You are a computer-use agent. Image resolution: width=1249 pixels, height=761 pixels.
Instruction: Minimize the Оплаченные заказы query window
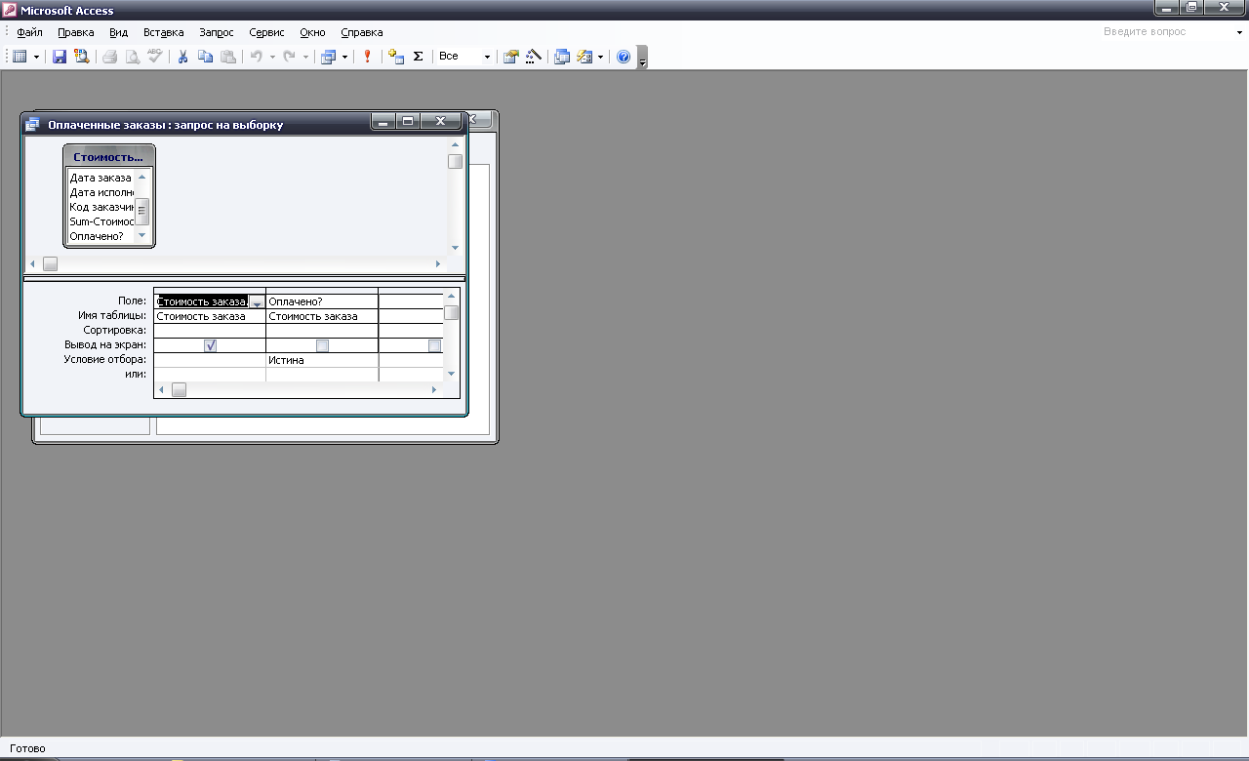tap(383, 122)
